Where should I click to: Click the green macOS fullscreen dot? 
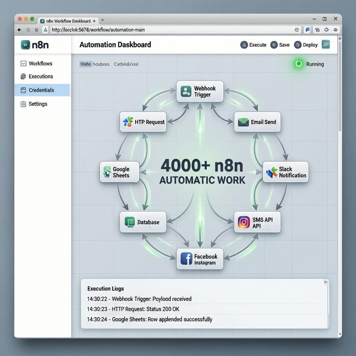coord(32,19)
